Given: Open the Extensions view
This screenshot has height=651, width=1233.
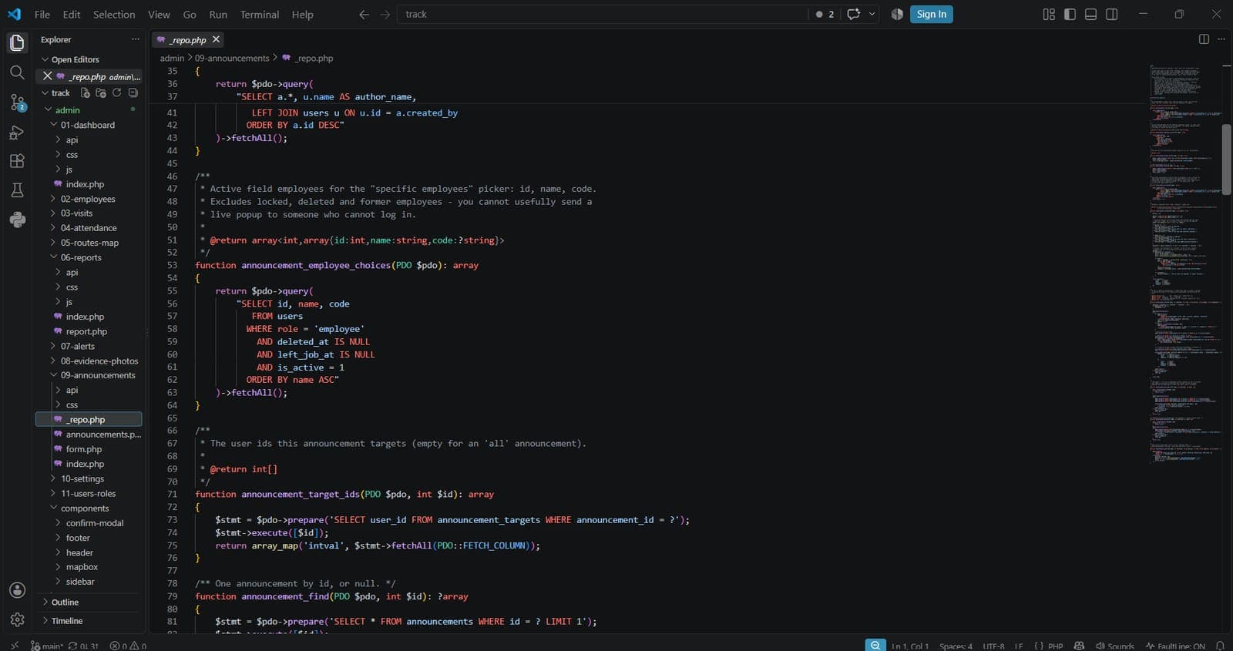Looking at the screenshot, I should 17,161.
